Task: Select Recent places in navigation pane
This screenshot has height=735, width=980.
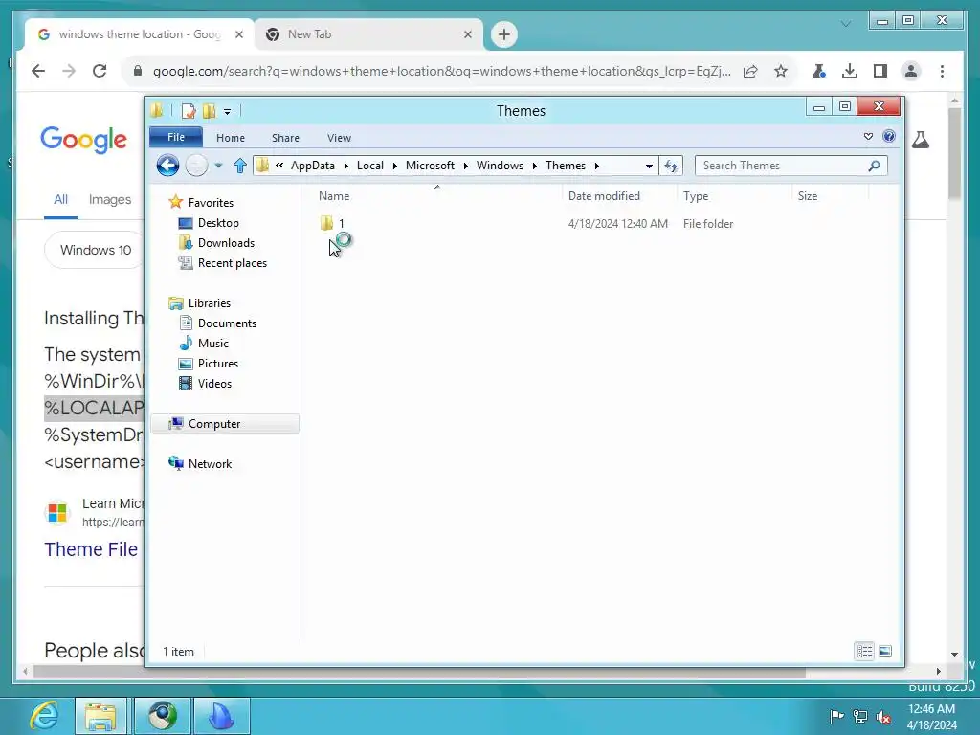Action: coord(232,263)
